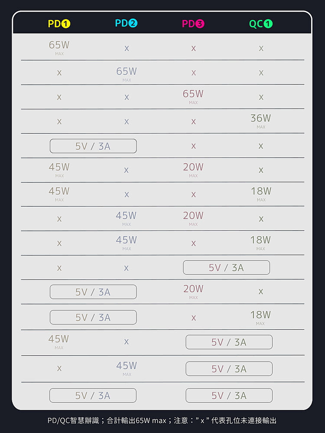Click the yellow circled 1 icon

[x=66, y=24]
